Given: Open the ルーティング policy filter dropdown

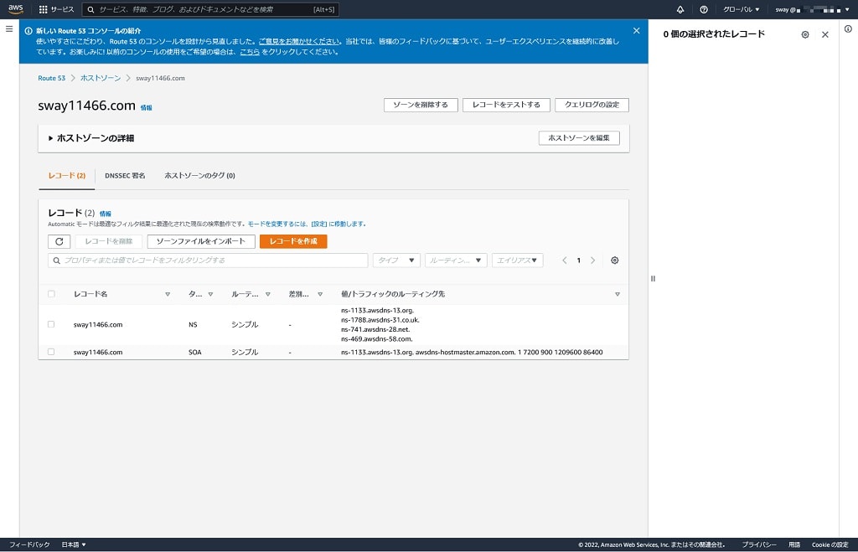Looking at the screenshot, I should click(x=456, y=261).
